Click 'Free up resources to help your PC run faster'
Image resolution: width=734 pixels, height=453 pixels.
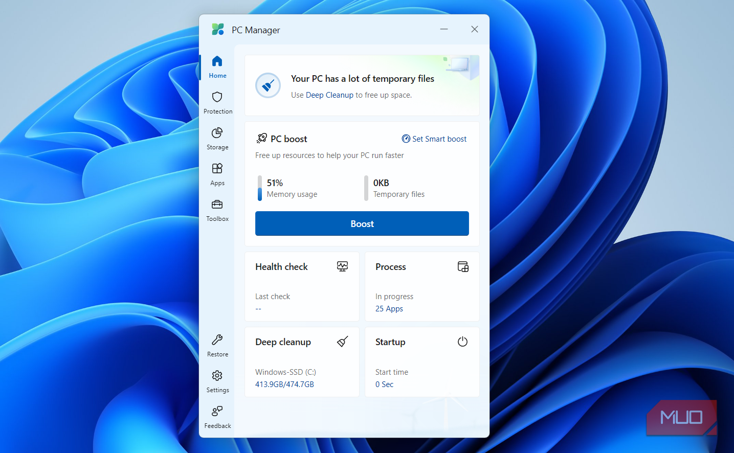329,155
